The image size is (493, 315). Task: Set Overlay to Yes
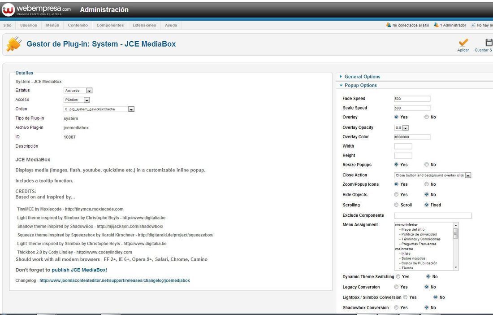[396, 117]
